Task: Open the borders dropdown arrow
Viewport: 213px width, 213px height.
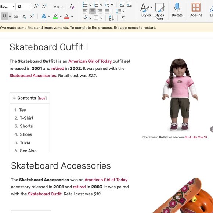Action: [101, 18]
